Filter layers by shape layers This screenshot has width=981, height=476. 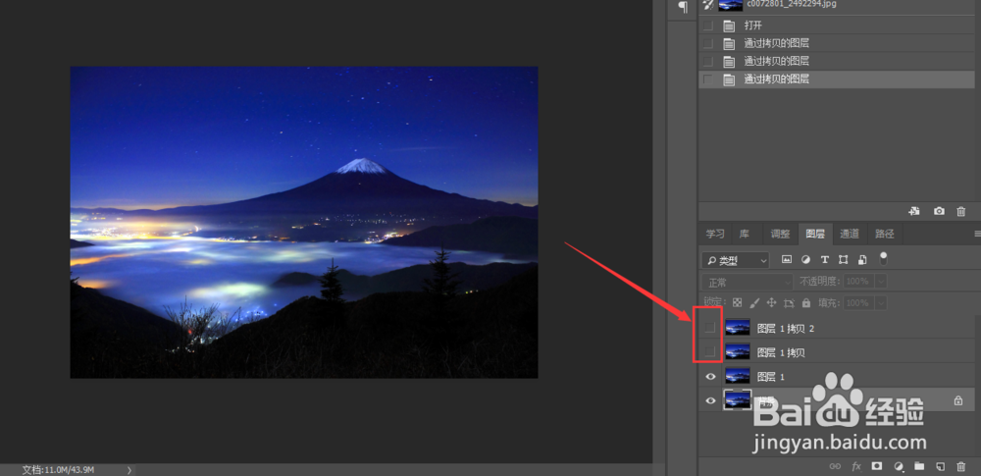(x=844, y=259)
